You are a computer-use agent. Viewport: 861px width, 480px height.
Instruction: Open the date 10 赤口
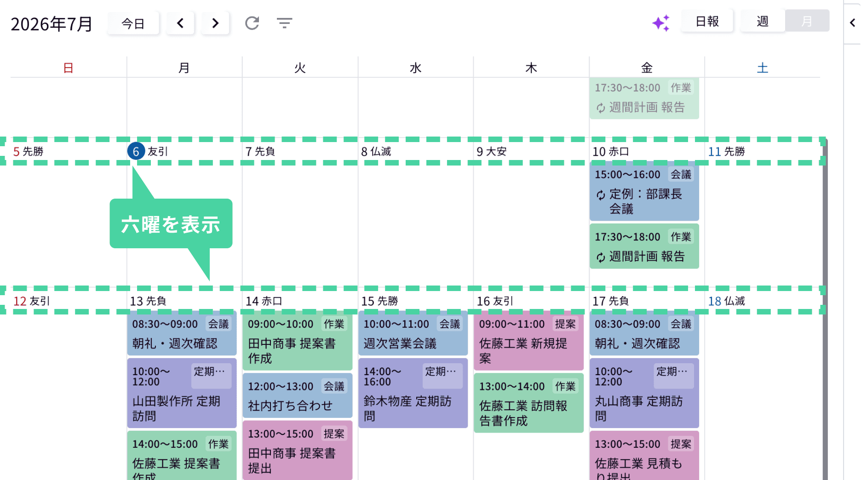610,151
